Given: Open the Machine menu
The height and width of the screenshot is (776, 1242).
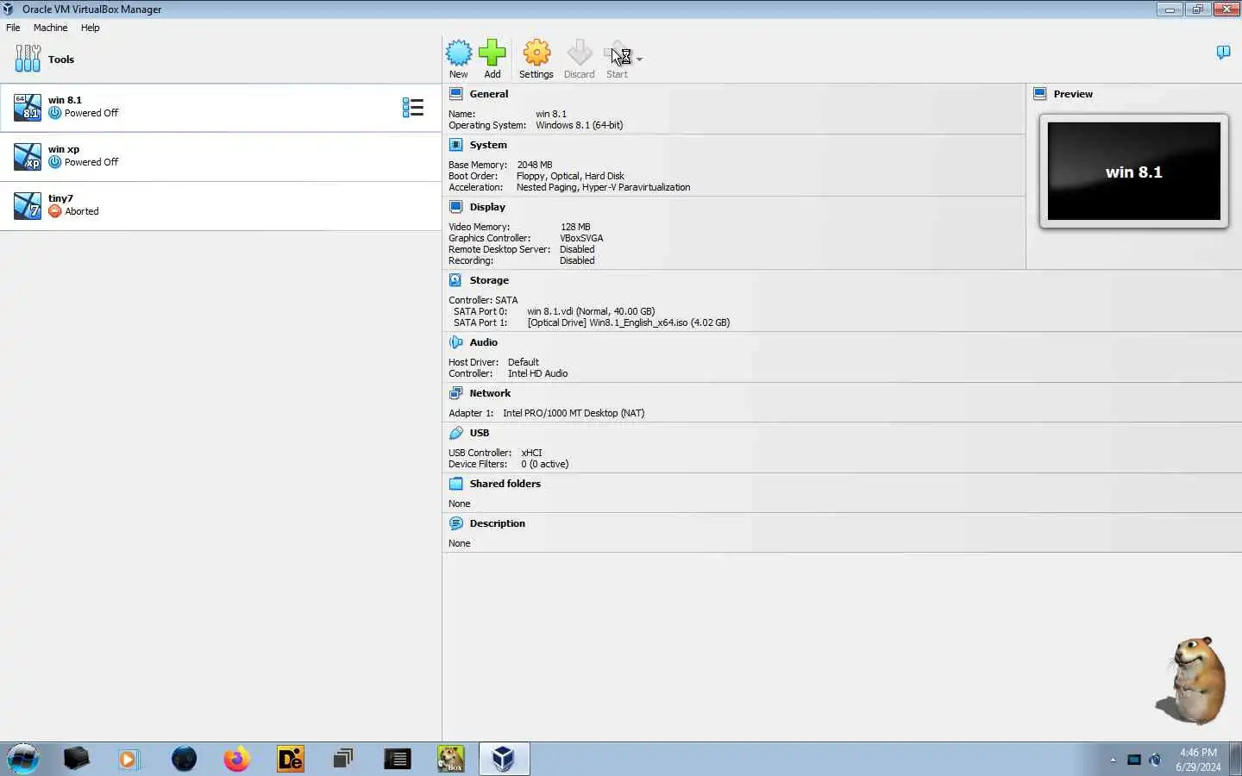Looking at the screenshot, I should point(50,28).
